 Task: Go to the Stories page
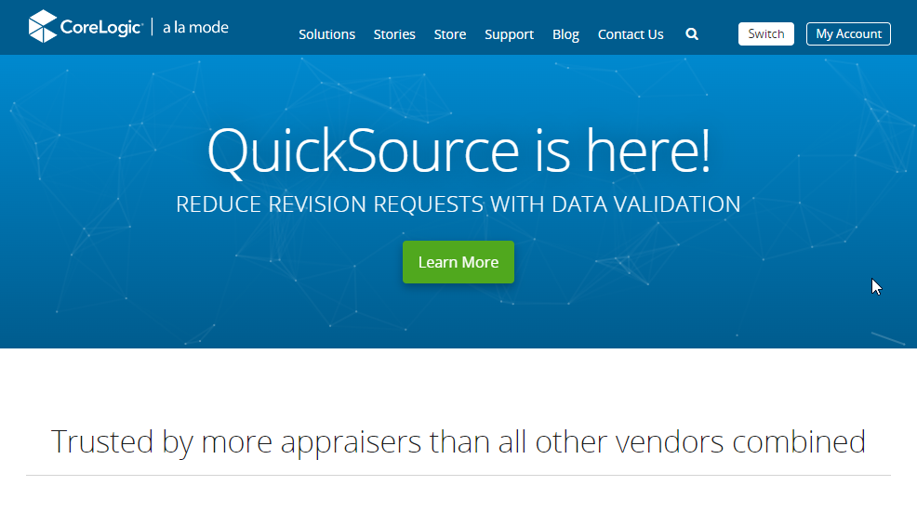point(394,34)
